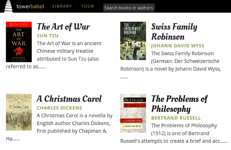Open the Library menu item
231x150 pixels.
tap(62, 7)
